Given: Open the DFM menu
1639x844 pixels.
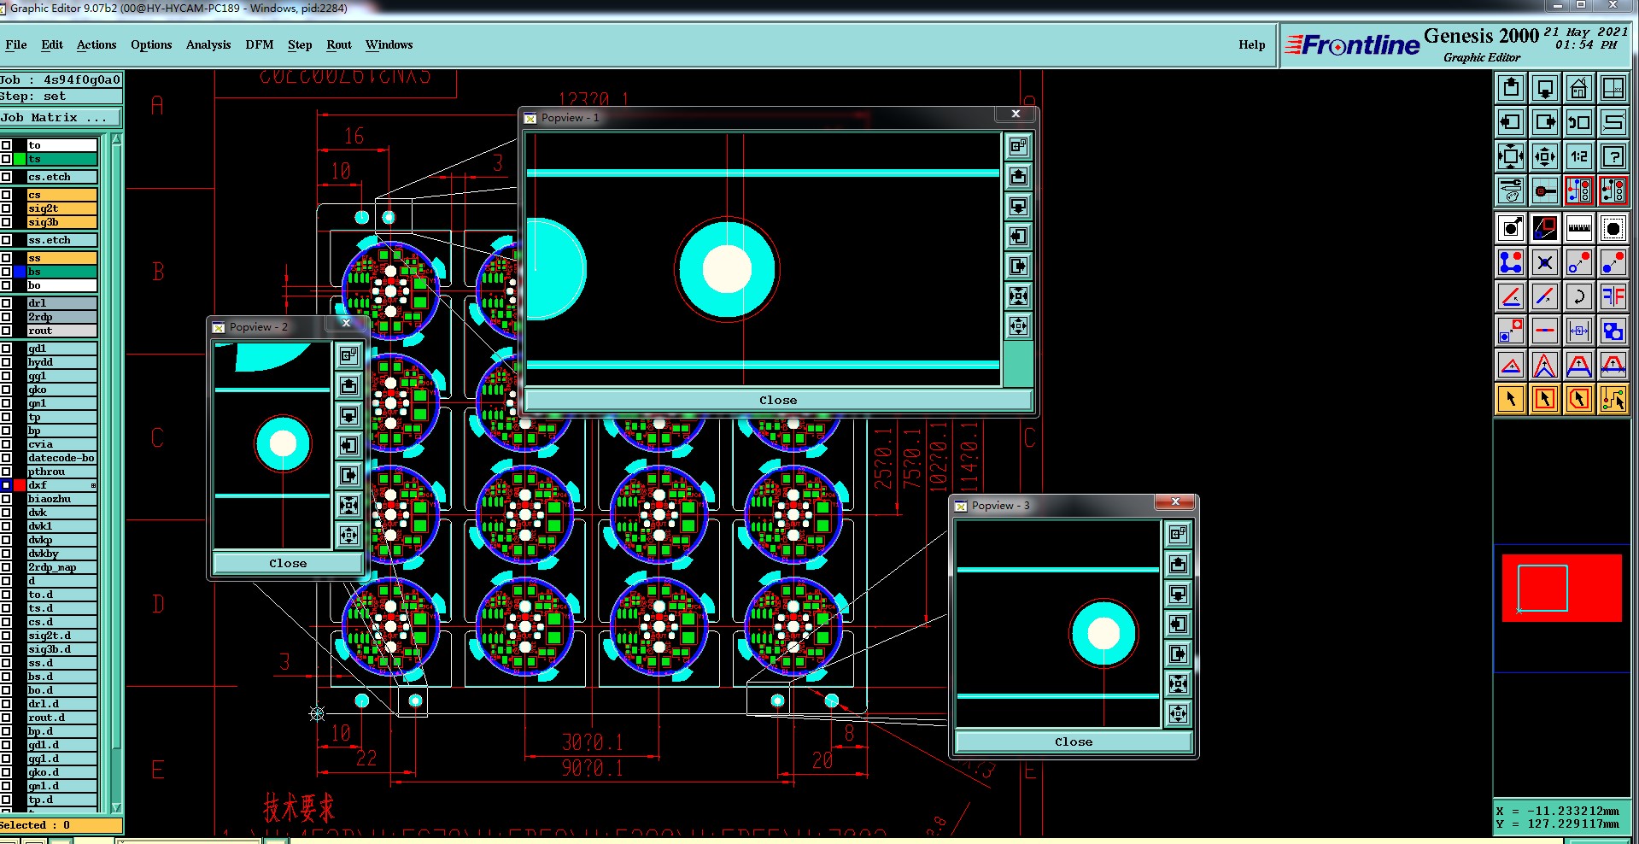Looking at the screenshot, I should pos(260,44).
